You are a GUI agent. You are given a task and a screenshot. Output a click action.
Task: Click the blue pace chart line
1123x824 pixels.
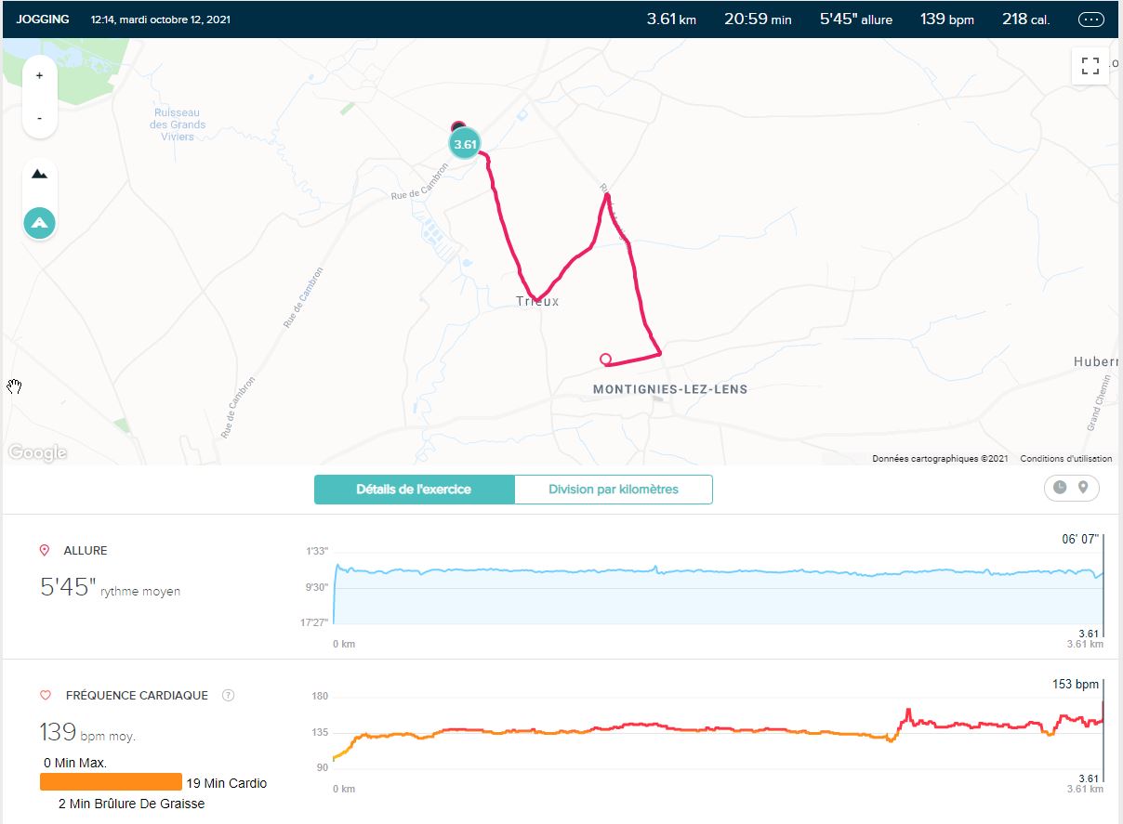[651, 570]
